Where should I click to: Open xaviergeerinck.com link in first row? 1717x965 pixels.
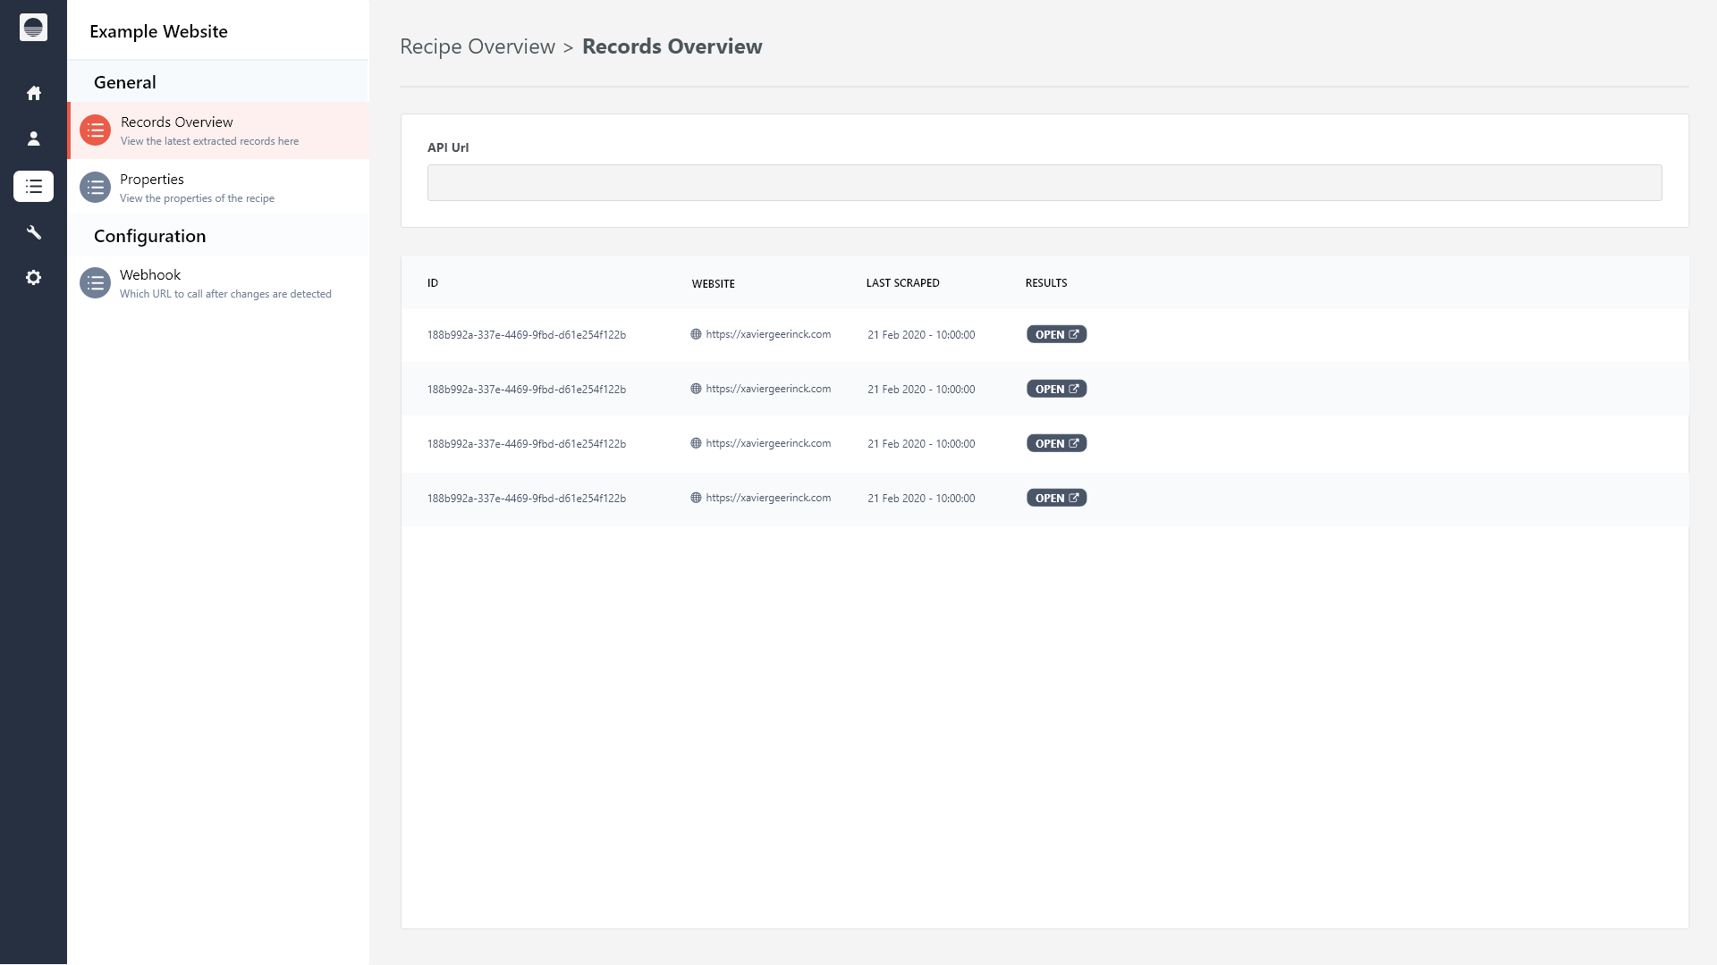tap(767, 334)
